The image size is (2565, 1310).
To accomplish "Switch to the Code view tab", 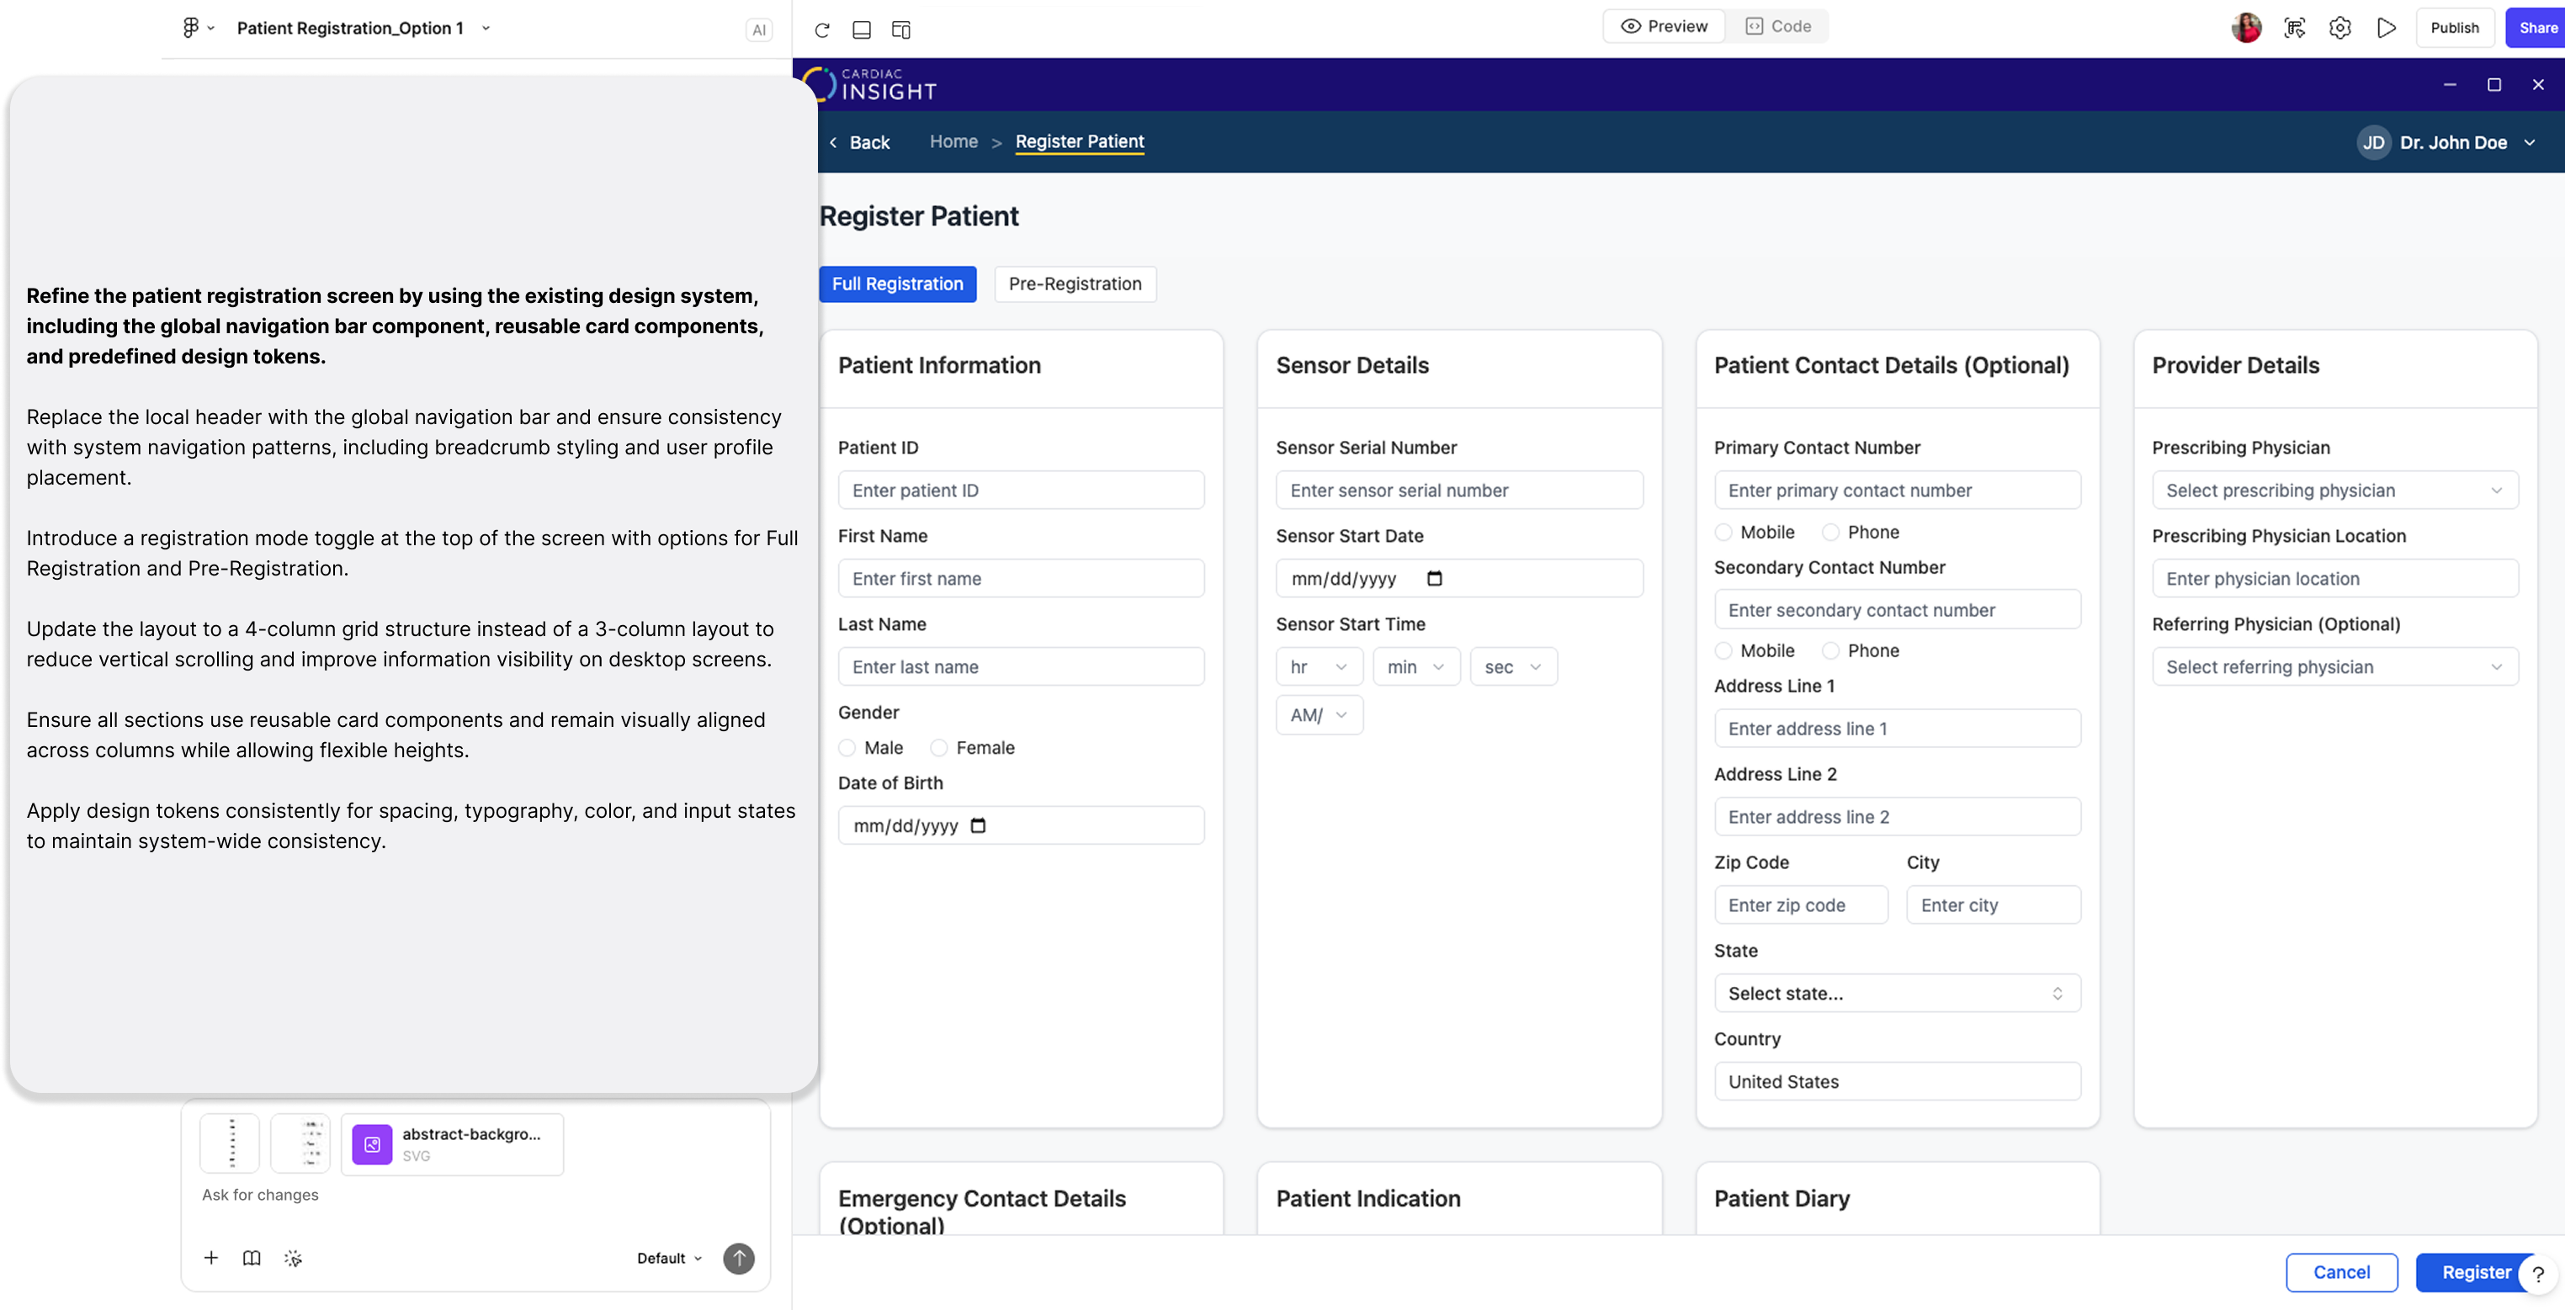I will pos(1778,27).
